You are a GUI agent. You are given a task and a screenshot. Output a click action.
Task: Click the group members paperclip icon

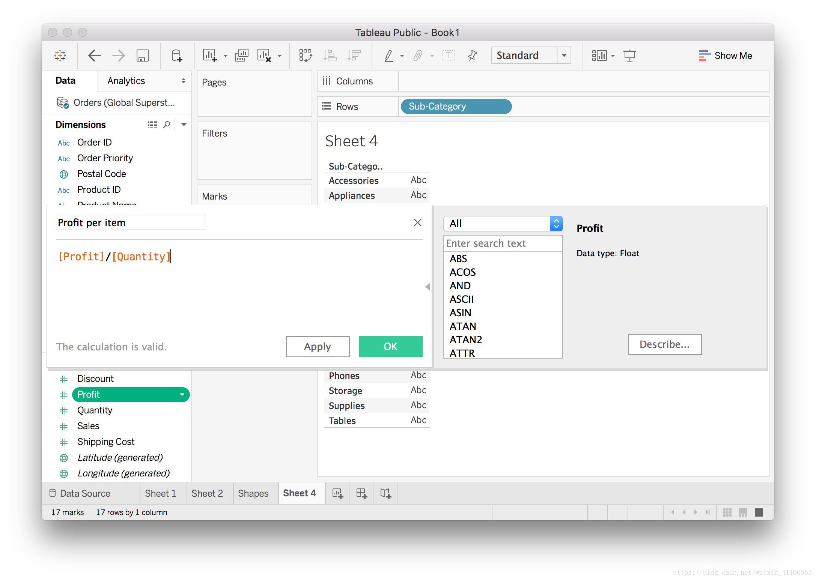pos(418,56)
